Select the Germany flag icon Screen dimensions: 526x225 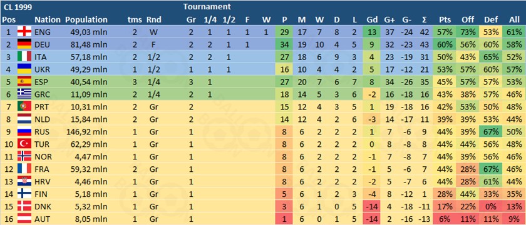click(x=24, y=44)
